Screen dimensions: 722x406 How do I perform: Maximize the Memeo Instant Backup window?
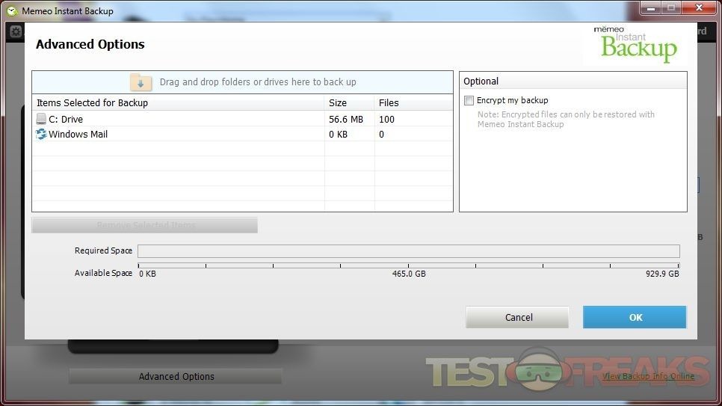coord(670,8)
